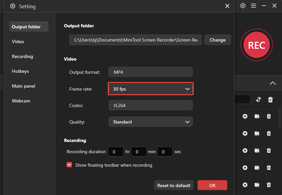The image size is (282, 195).
Task: Open the Frame rate dropdown
Action: coord(151,89)
